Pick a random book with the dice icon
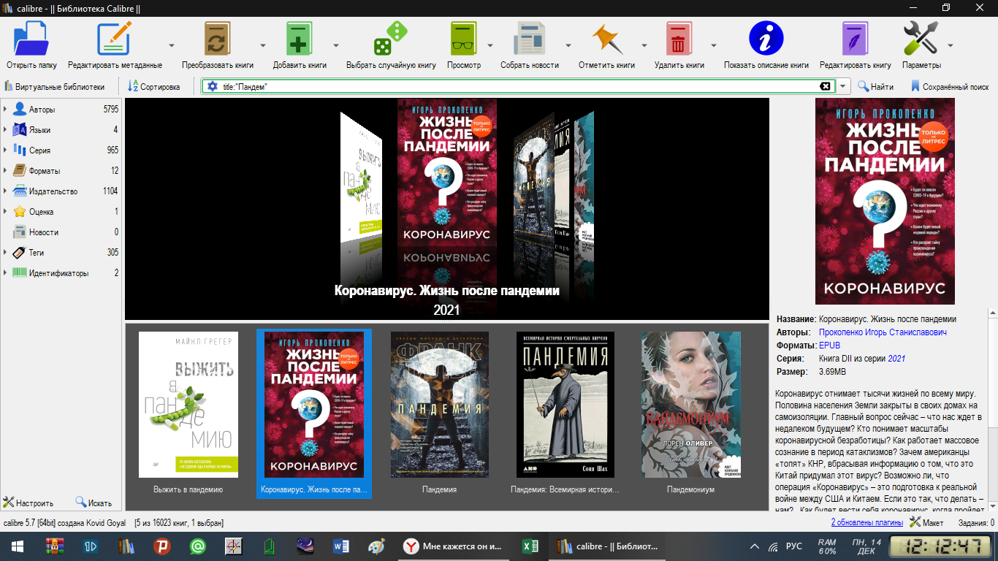Screen dimensions: 998x561 pyautogui.click(x=391, y=38)
